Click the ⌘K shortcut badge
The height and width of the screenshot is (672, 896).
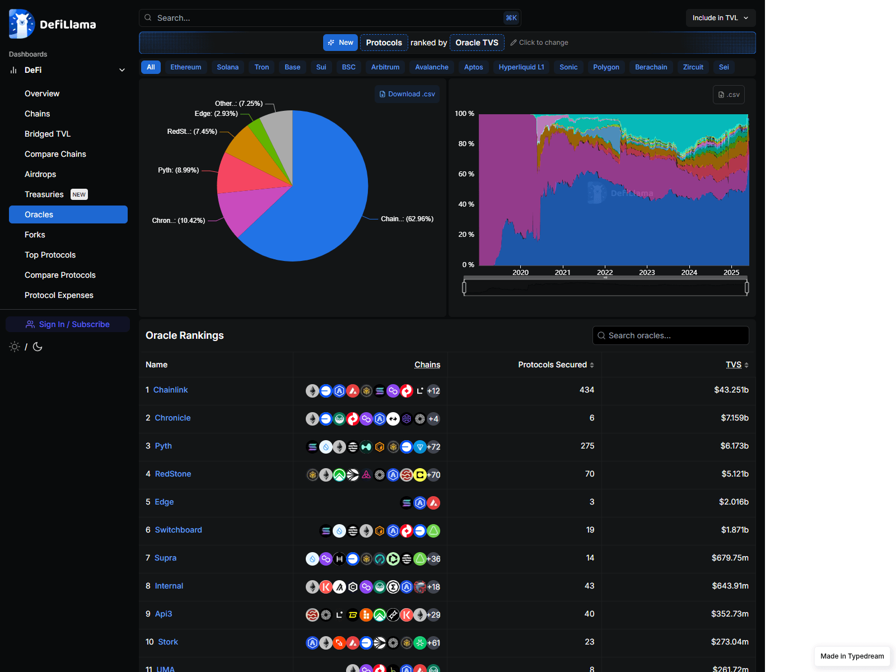click(x=511, y=18)
